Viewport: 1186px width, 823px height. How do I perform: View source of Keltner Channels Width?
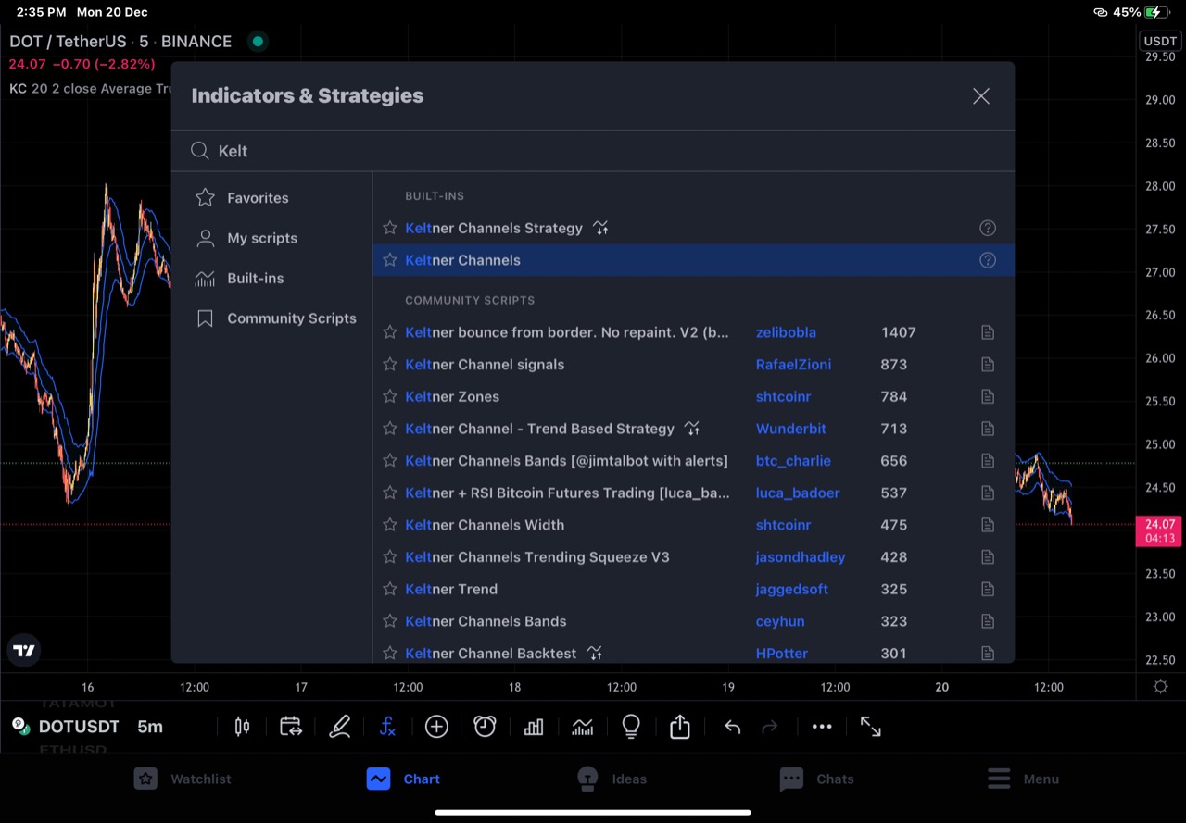(x=988, y=525)
